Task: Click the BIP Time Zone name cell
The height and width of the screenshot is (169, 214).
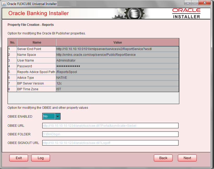Action: pyautogui.click(x=36, y=89)
